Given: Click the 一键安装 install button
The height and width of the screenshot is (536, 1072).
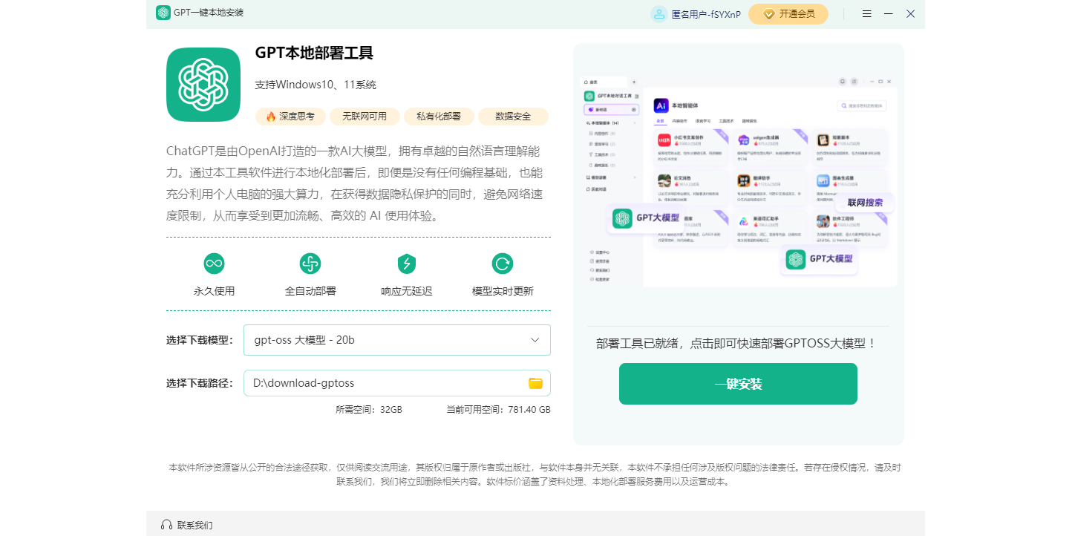Looking at the screenshot, I should coord(737,384).
